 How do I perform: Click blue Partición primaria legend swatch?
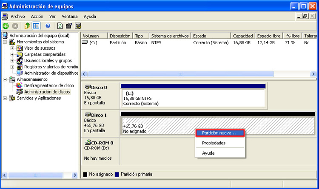117,175
